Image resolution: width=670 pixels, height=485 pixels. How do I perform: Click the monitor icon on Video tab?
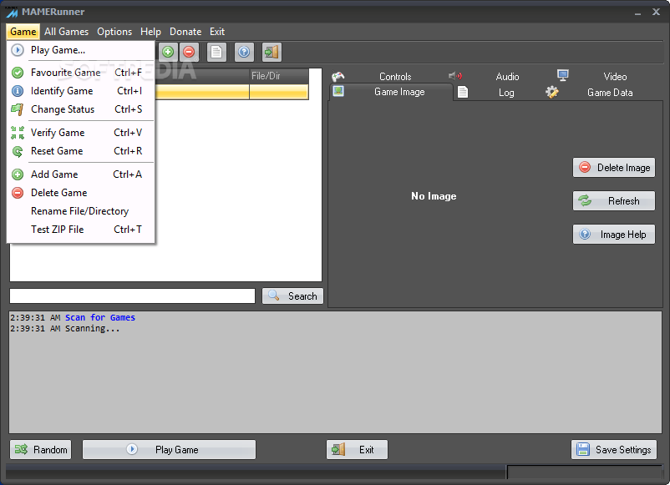point(563,76)
